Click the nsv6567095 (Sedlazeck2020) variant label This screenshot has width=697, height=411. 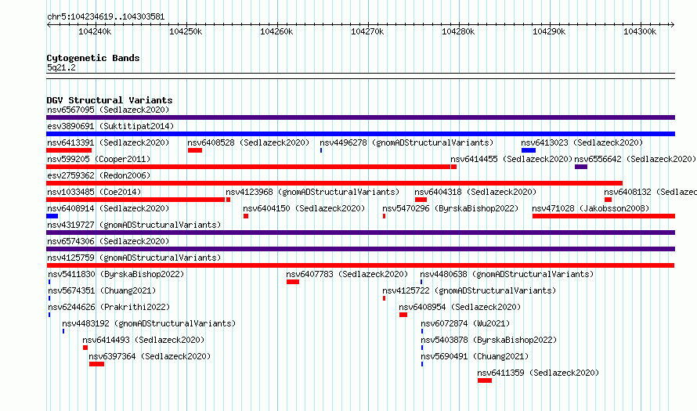click(108, 110)
